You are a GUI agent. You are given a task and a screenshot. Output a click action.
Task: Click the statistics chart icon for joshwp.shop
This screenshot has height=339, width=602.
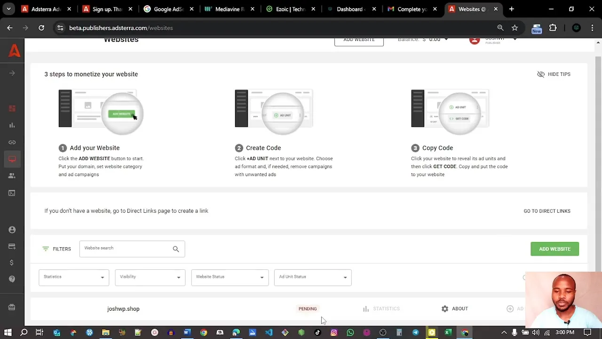click(x=366, y=309)
